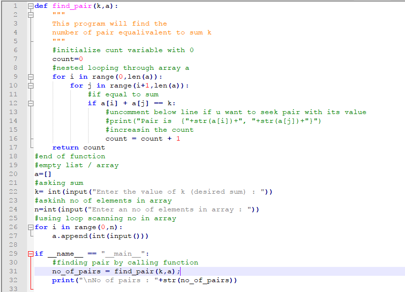405x292 pixels.
Task: Collapse the 'if a[i] + a[j] == k' fold marker
Action: pos(31,103)
